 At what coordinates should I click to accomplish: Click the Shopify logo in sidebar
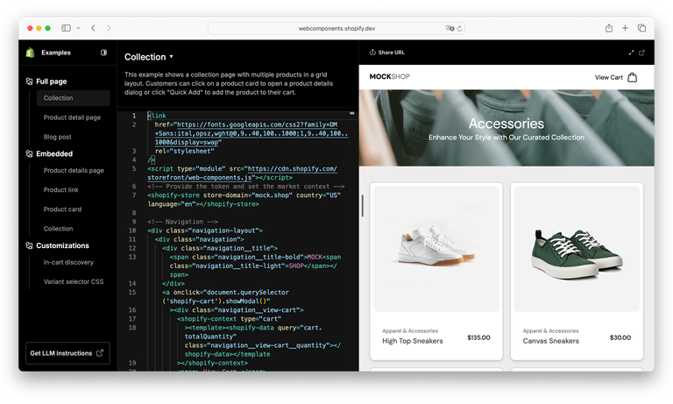coord(30,53)
